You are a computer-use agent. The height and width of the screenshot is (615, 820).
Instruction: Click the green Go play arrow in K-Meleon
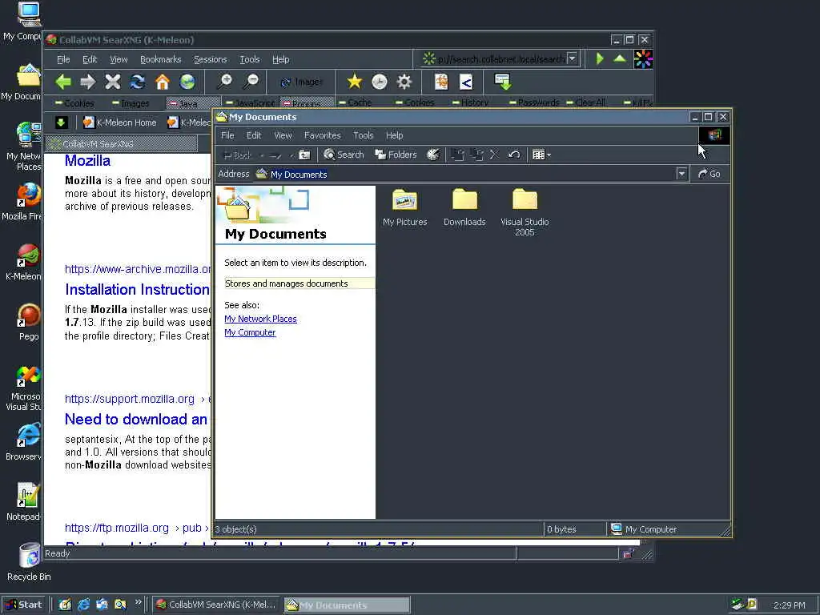[x=600, y=58]
